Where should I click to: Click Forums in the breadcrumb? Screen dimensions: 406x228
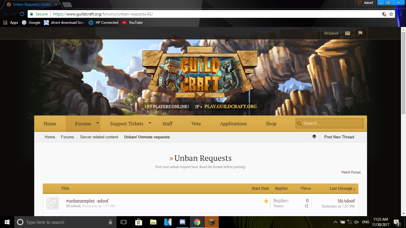(67, 137)
